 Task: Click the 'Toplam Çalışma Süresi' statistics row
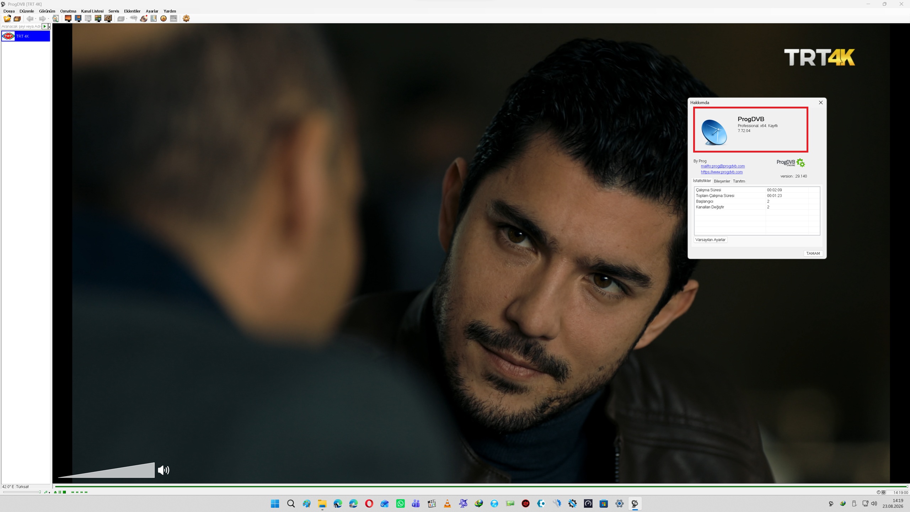click(757, 196)
